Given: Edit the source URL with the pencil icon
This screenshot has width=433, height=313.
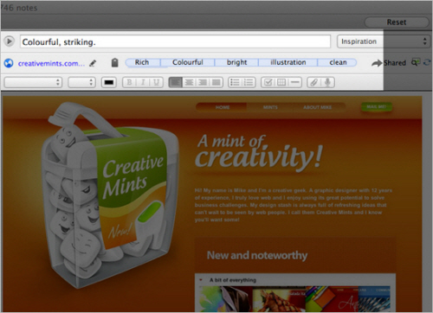Looking at the screenshot, I should (93, 63).
